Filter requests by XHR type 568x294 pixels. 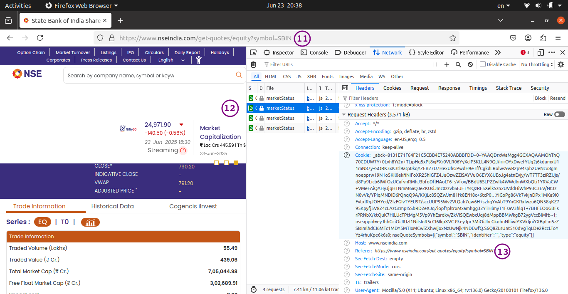(311, 77)
